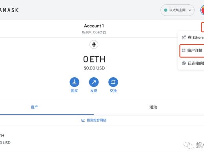This screenshot has height=157, width=204.
Task: Select 账户详情 menu entry
Action: (192, 50)
